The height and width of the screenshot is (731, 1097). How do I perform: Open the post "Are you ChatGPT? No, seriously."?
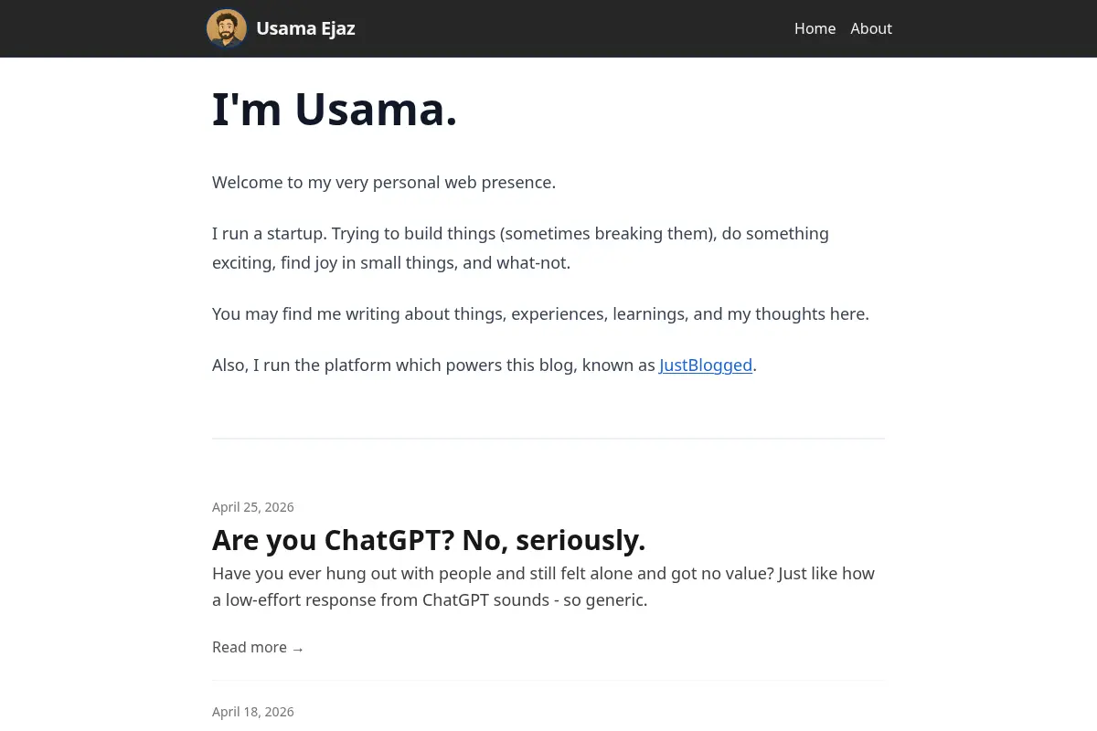coord(429,540)
